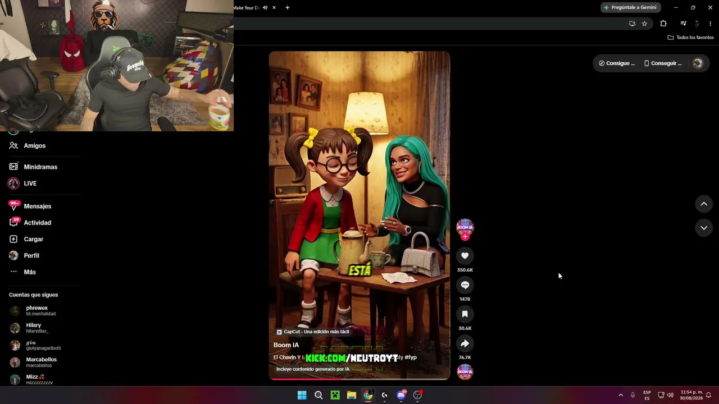Share the Boom IA video
This screenshot has width=719, height=404.
(465, 343)
